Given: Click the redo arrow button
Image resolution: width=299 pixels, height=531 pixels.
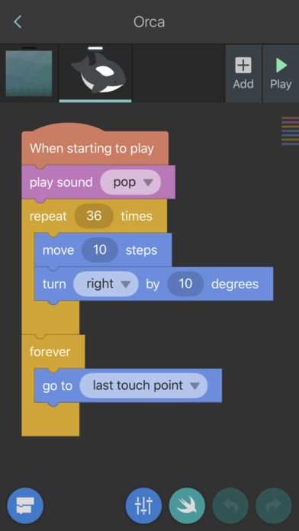Looking at the screenshot, I should 274,506.
